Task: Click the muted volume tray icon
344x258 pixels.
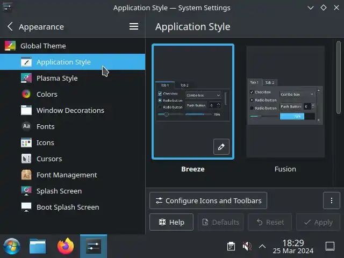Action: 247,246
